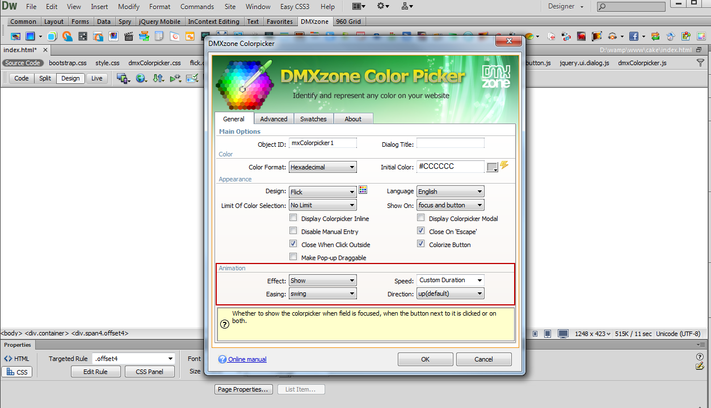Enable Display Colorpicker Modal checkbox
Viewport: 711px width, 408px height.
[x=421, y=218]
